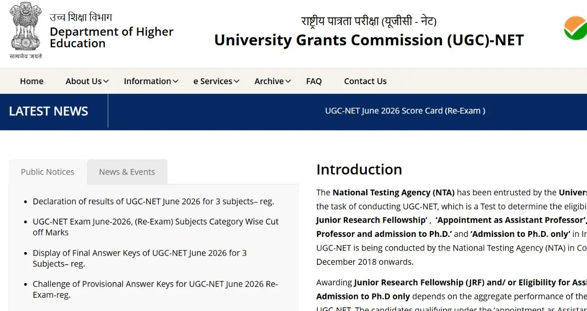Click the University Grants Commission (UGC)-NET heading
The width and height of the screenshot is (587, 311).
369,40
